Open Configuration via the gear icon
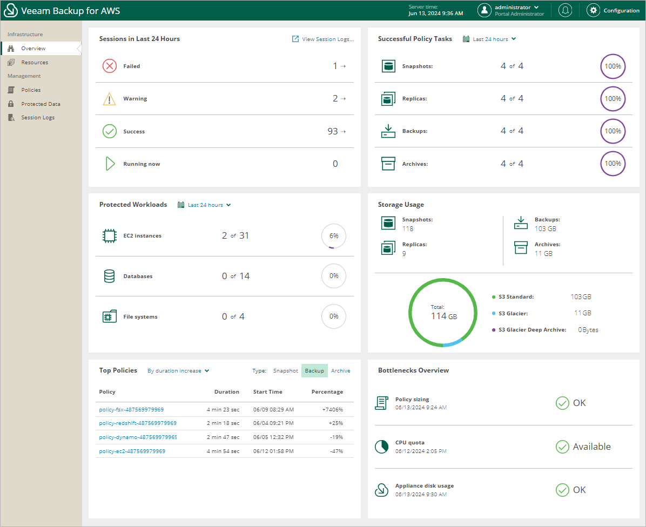Image resolution: width=646 pixels, height=527 pixels. tap(593, 10)
